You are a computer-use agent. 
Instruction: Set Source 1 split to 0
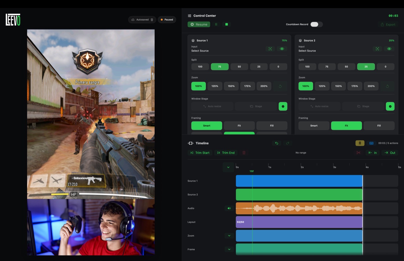pos(278,67)
